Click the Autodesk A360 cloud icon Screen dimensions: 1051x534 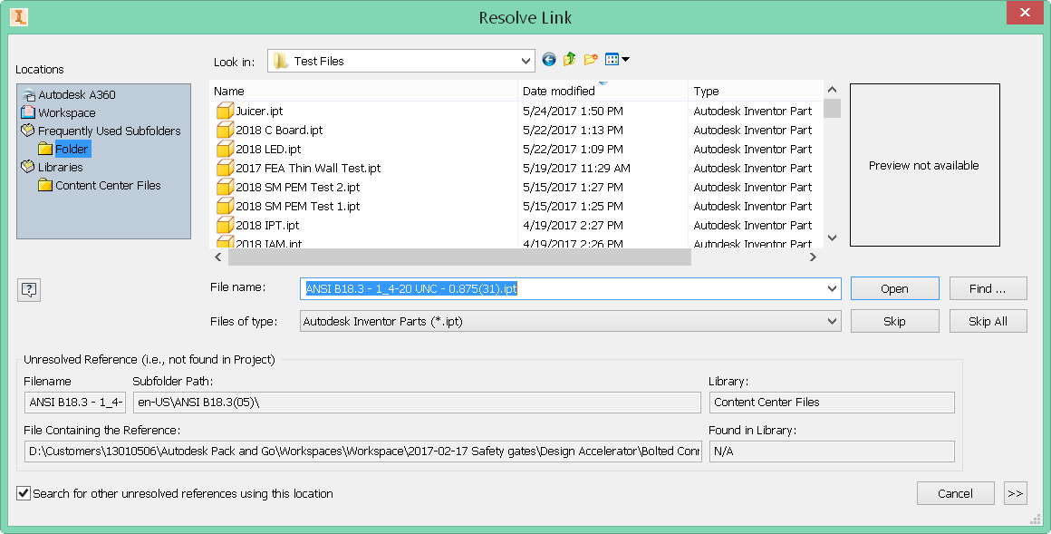point(28,94)
